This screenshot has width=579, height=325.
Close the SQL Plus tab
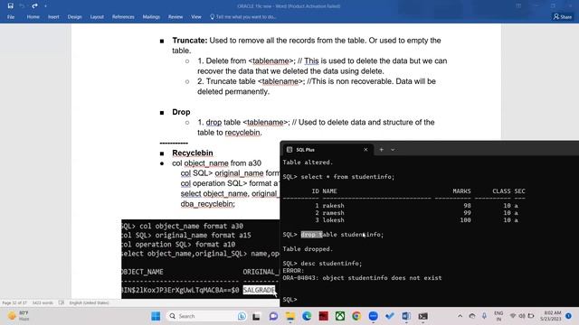click(365, 150)
